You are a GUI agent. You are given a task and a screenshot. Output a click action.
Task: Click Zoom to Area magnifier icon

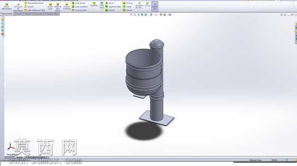coord(134,14)
